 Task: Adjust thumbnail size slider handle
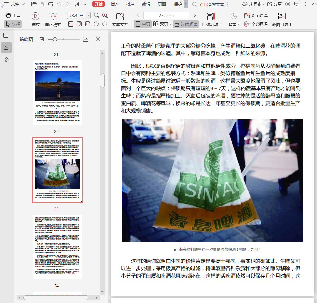pos(55,39)
